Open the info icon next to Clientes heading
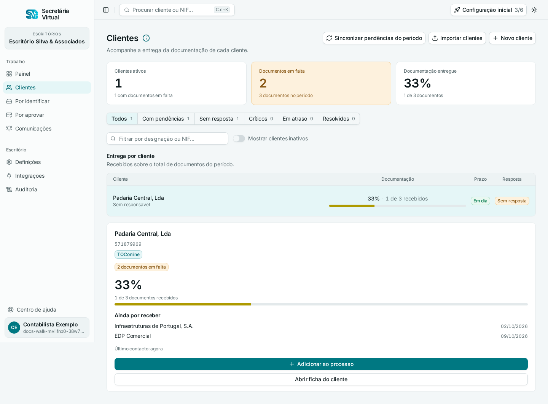548x404 pixels. coord(146,38)
